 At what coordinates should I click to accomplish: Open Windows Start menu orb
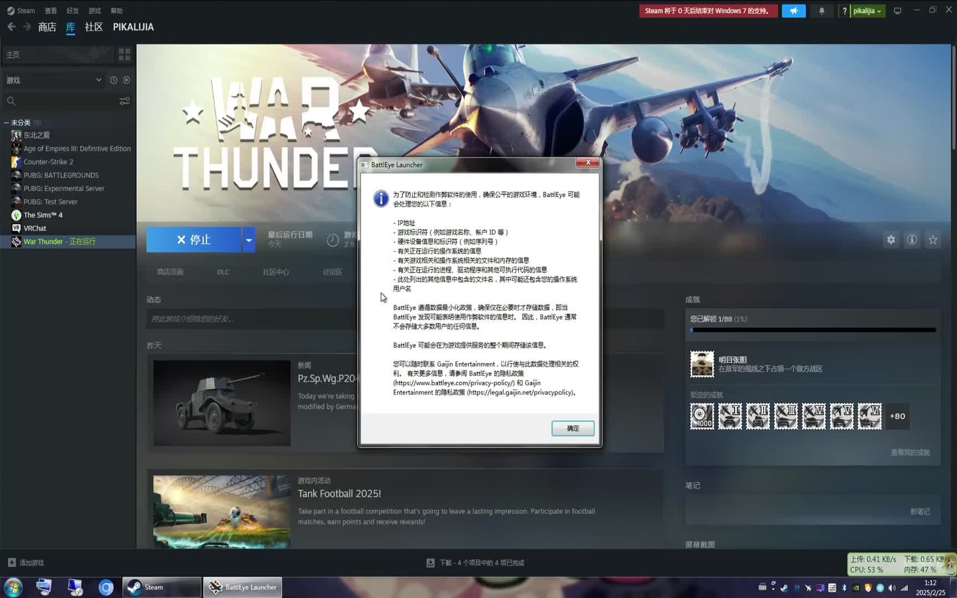[13, 587]
